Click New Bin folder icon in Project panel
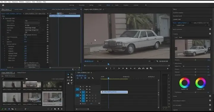 [x=55, y=109]
